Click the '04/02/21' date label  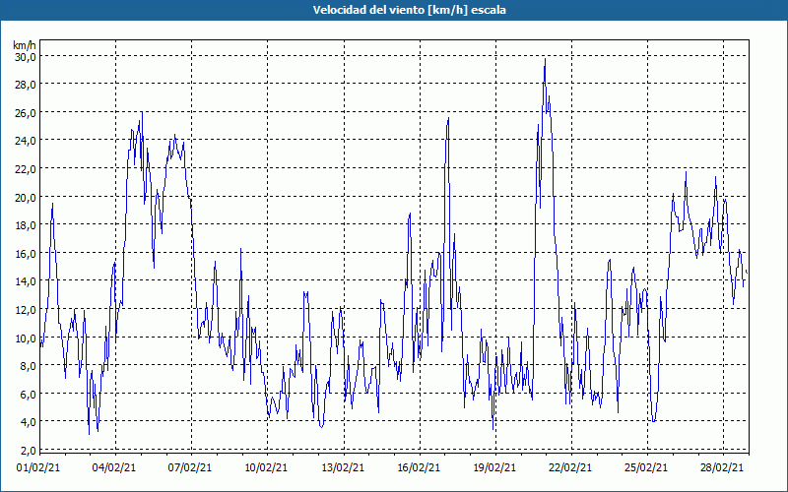click(114, 467)
